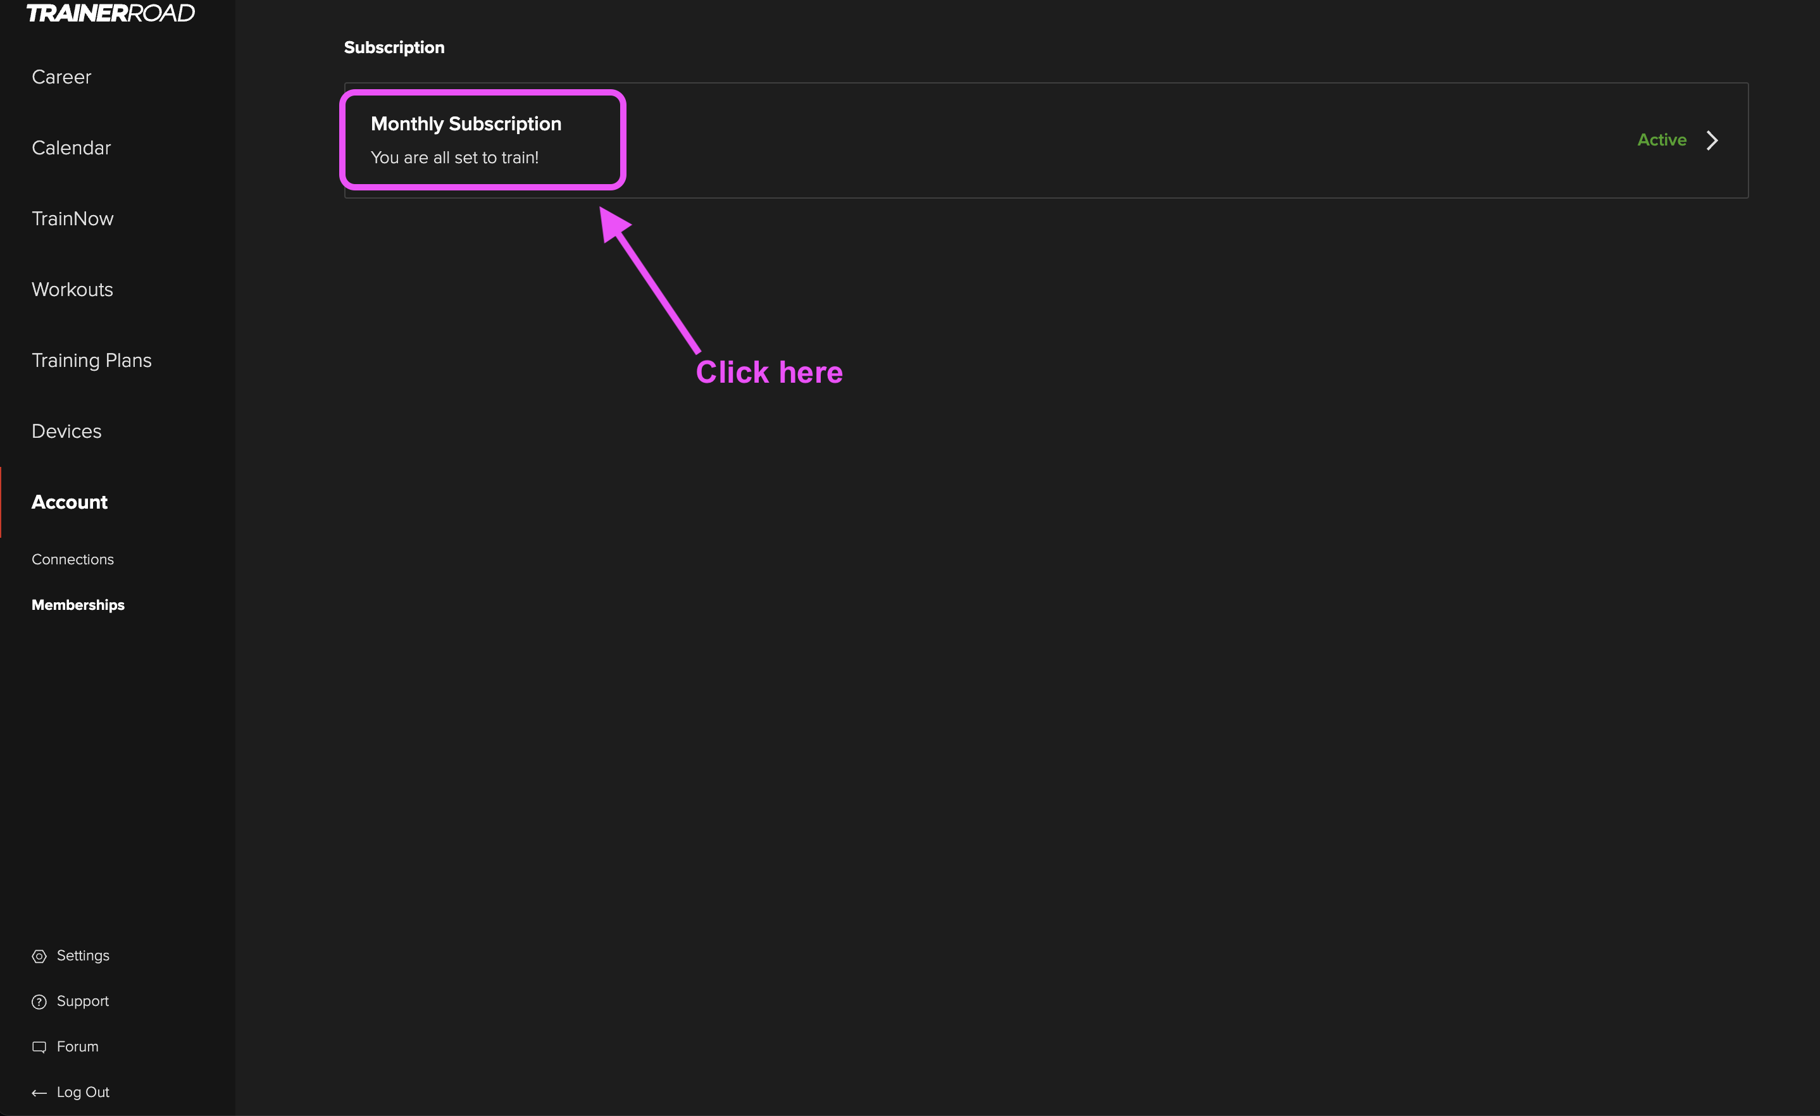Click the Settings gear icon
Viewport: 1820px width, 1116px height.
(39, 957)
